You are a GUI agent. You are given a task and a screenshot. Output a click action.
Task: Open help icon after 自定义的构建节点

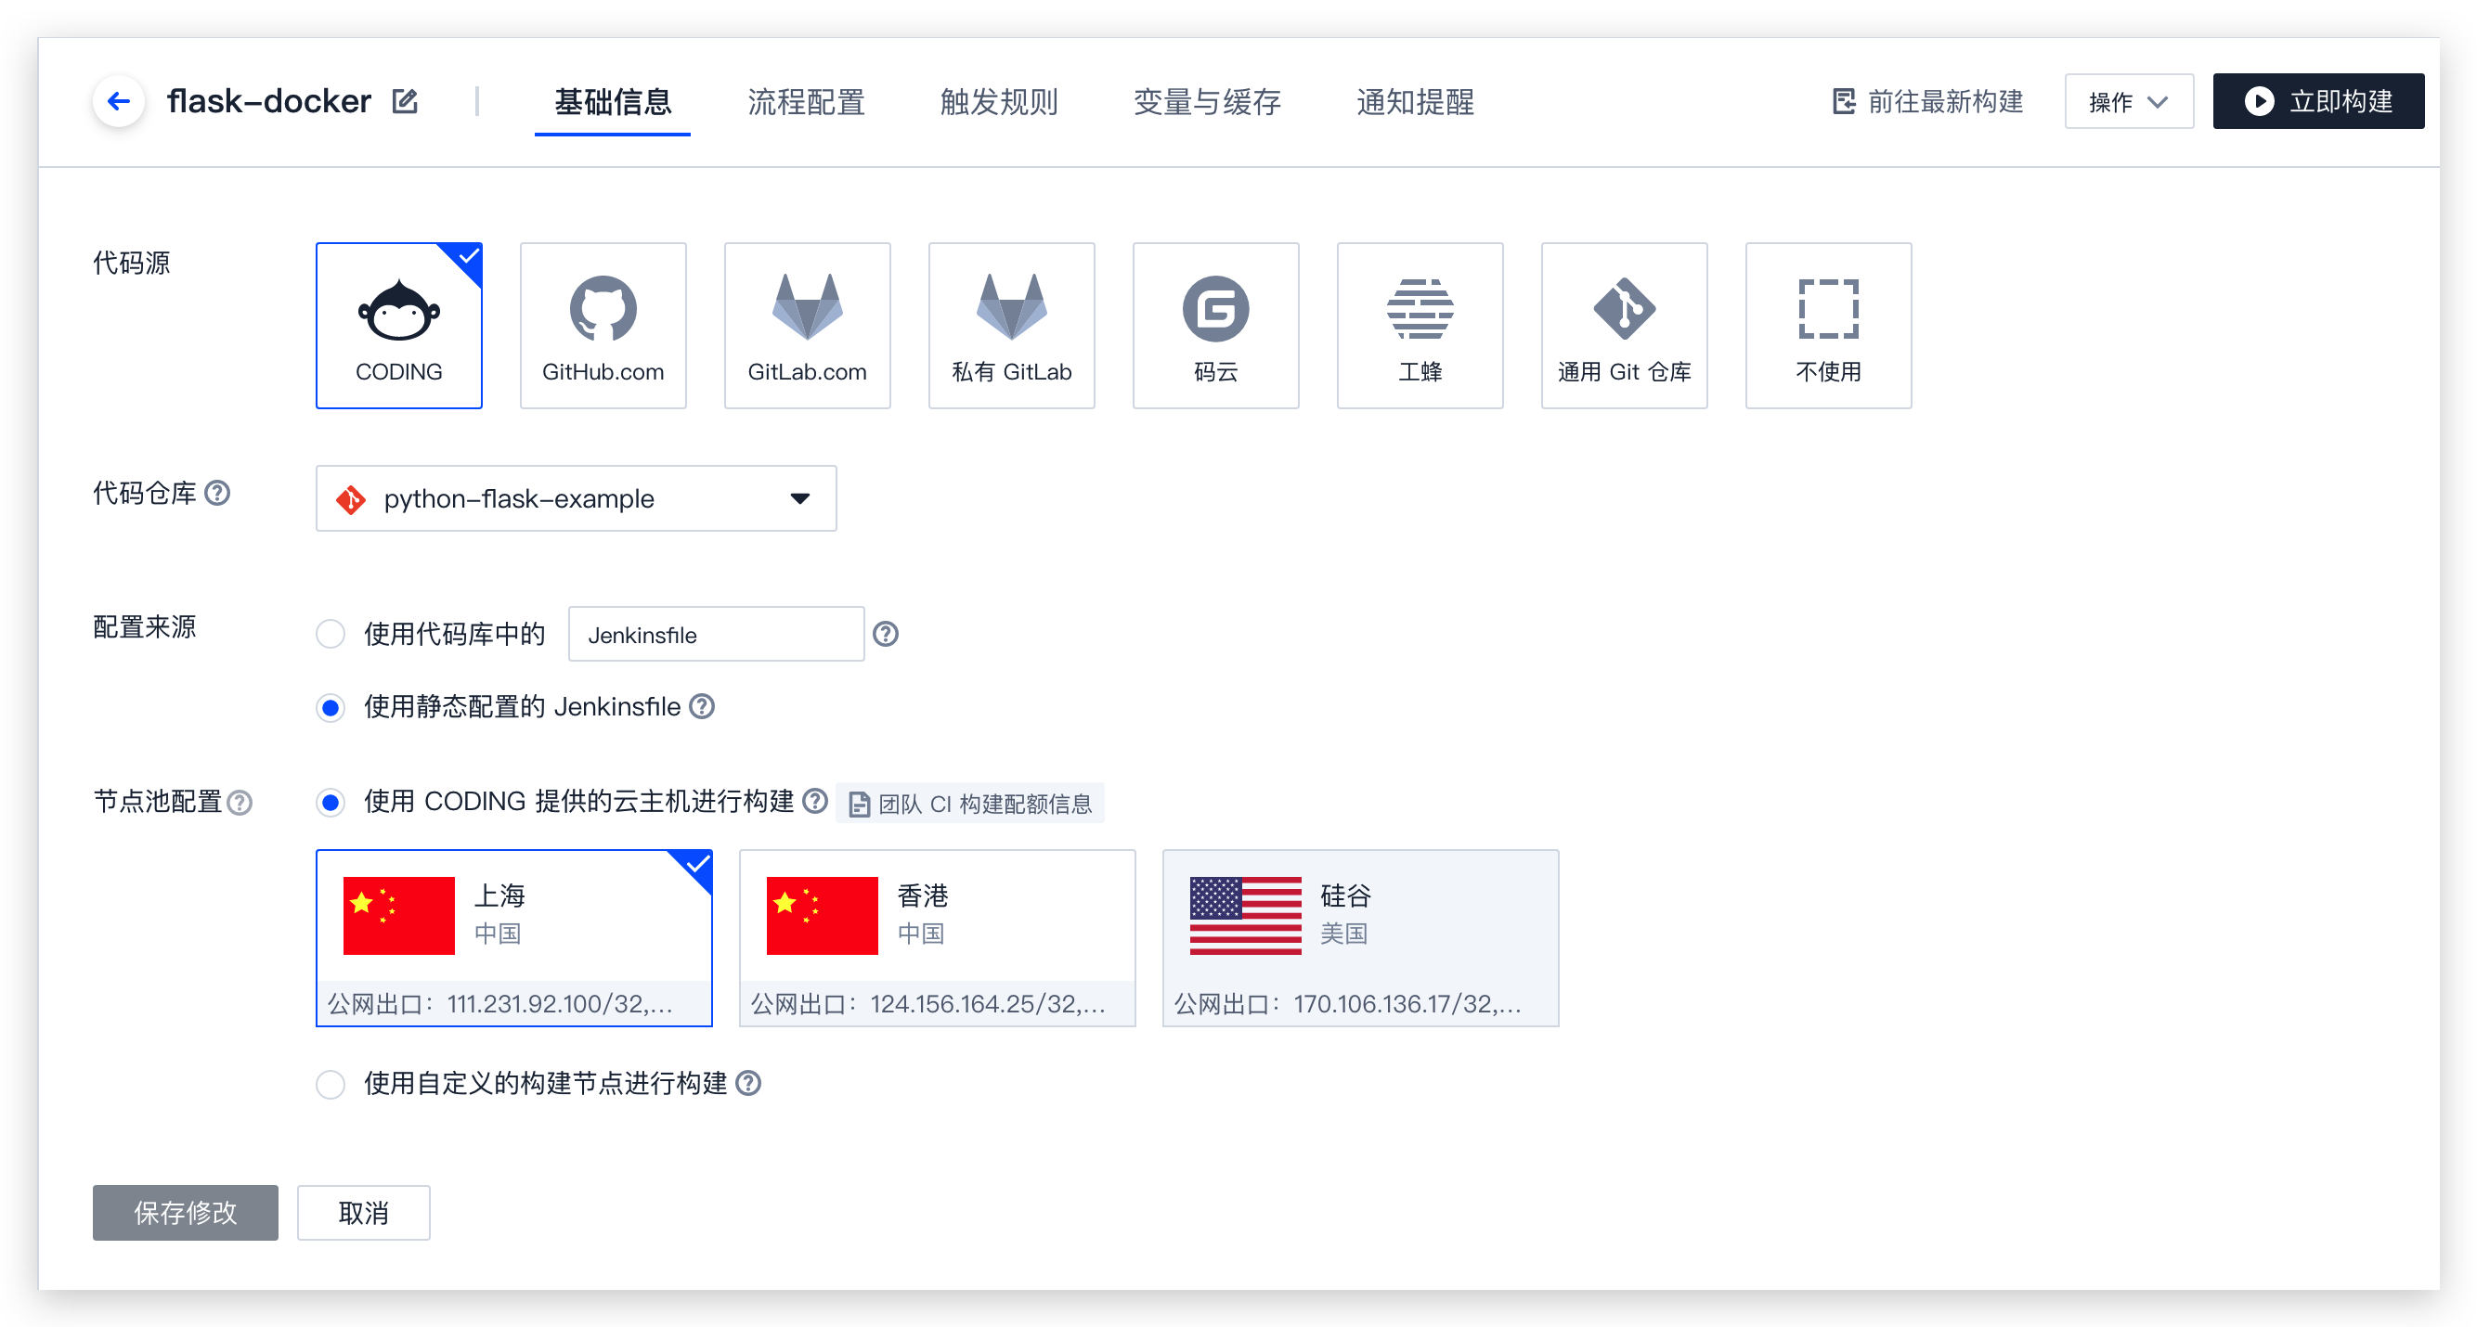coord(748,1083)
